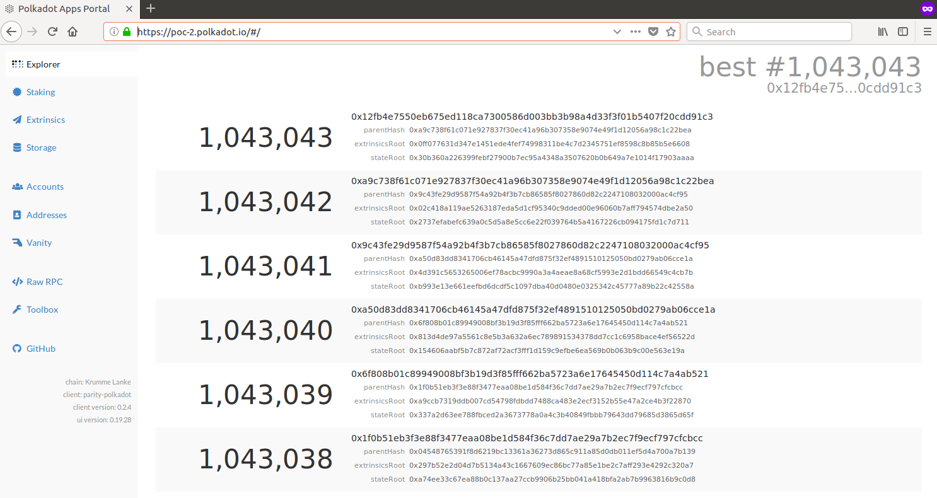Open the Firefox hamburger menu

coord(927,32)
